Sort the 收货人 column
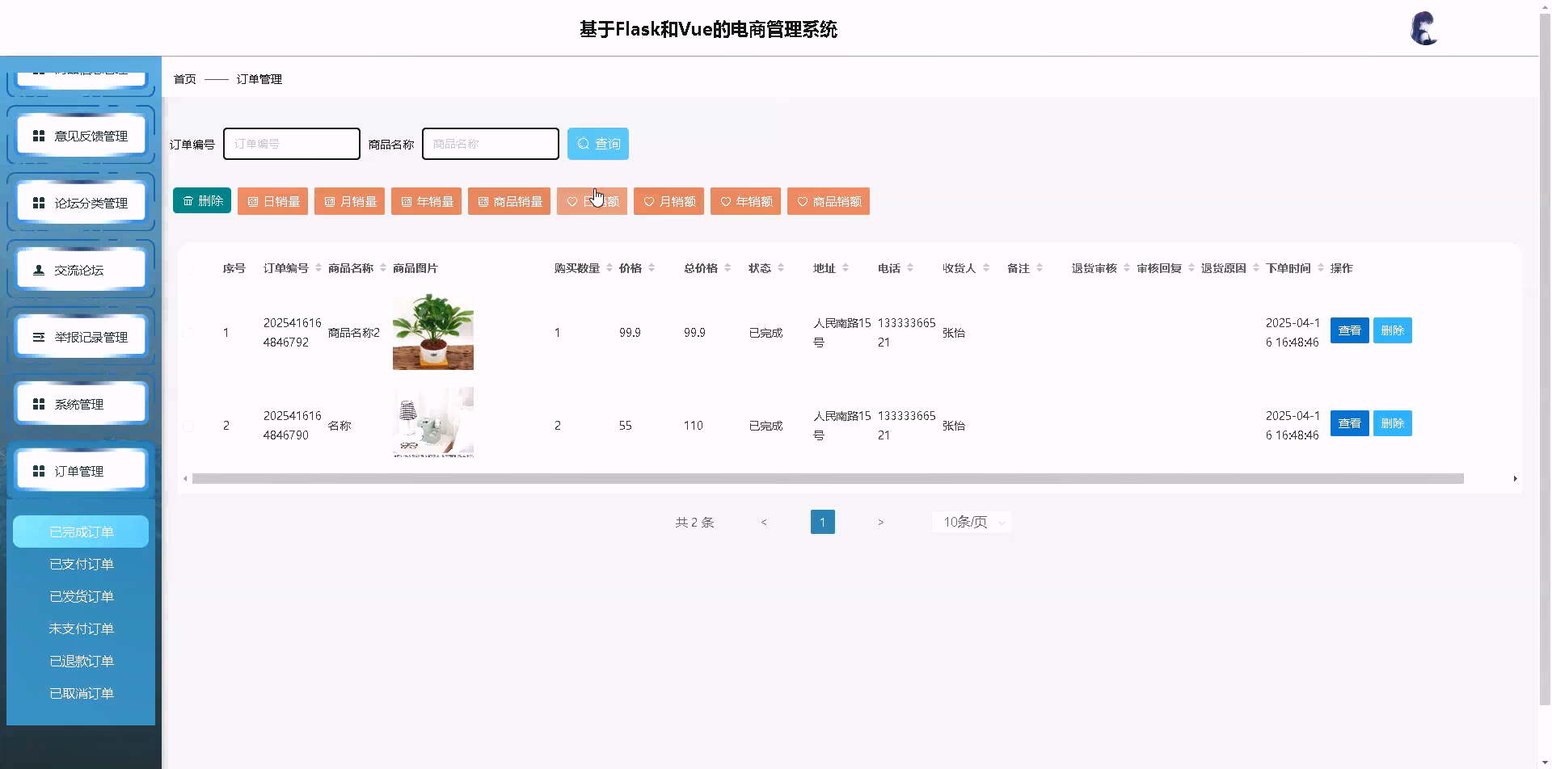The width and height of the screenshot is (1552, 769). (x=986, y=268)
